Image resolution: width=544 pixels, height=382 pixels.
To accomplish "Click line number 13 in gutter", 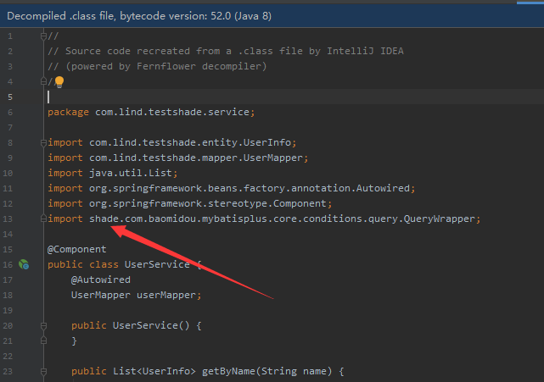I will 9,219.
